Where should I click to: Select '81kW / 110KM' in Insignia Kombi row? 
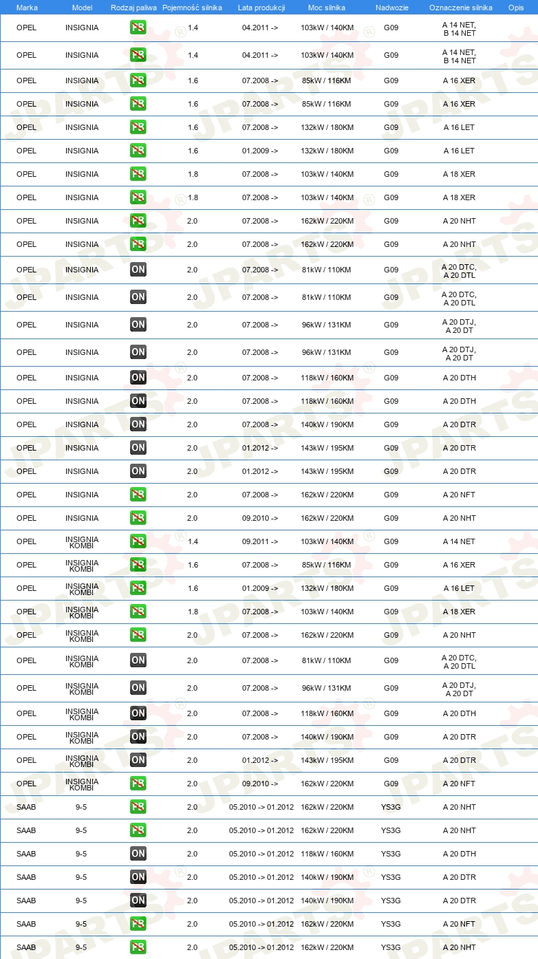pyautogui.click(x=327, y=660)
